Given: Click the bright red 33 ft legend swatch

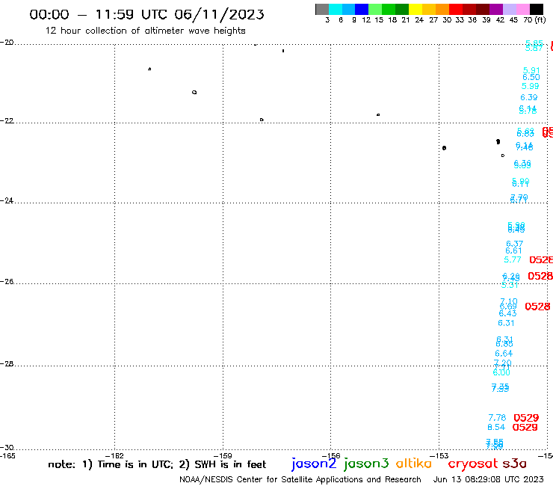Looking at the screenshot, I should coord(456,9).
